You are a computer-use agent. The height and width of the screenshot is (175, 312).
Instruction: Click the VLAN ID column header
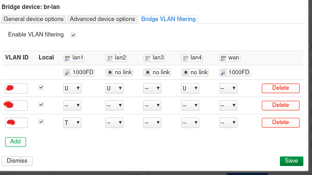pos(17,58)
